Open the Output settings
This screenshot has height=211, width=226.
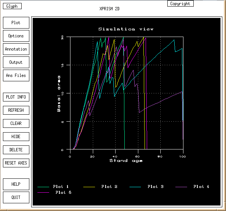pos(16,62)
